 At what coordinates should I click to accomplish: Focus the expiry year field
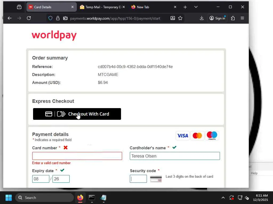pos(61,179)
